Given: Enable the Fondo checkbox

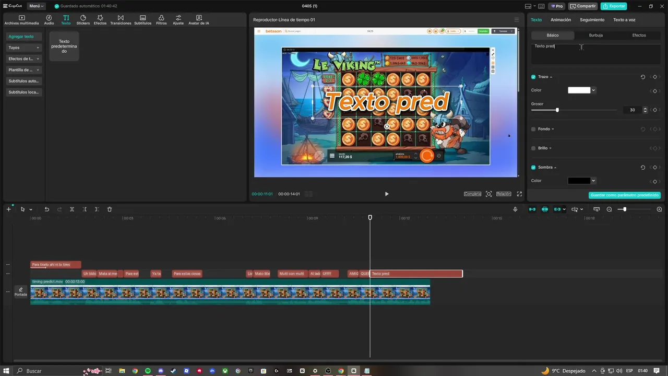Looking at the screenshot, I should pos(533,129).
